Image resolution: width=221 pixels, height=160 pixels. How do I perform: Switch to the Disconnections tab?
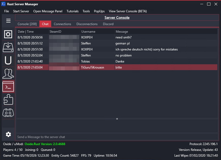(x=87, y=24)
